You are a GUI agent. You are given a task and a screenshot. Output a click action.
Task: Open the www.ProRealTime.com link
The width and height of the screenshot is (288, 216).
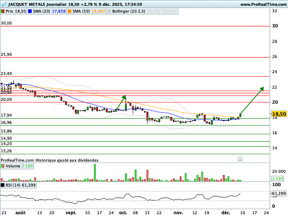(x=263, y=4)
